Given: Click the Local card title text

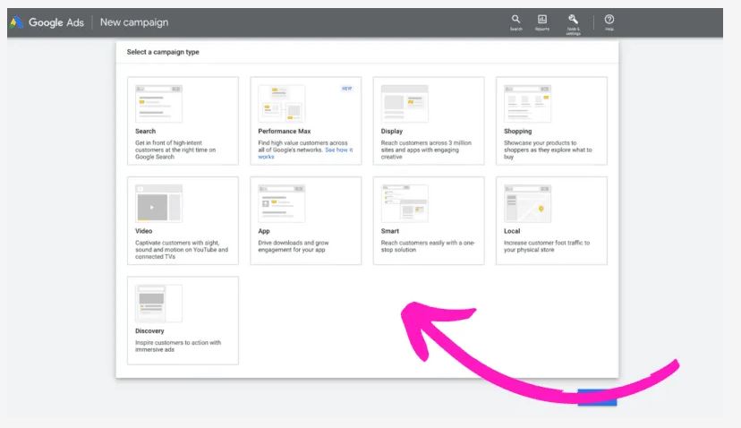Looking at the screenshot, I should pos(512,231).
